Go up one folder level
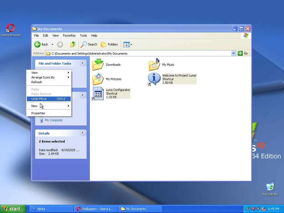Image resolution: width=284 pixels, height=213 pixels. pos(73,44)
